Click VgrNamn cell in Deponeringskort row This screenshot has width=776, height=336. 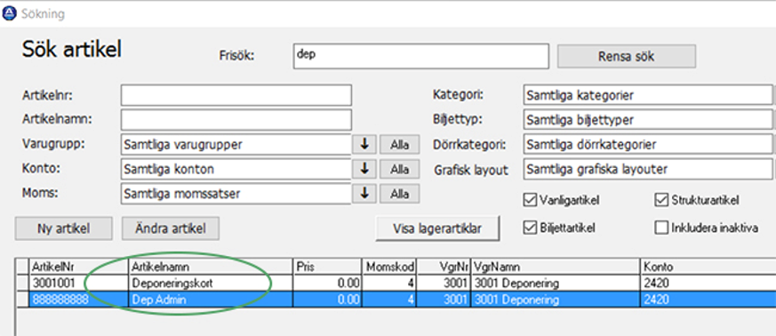pos(556,284)
